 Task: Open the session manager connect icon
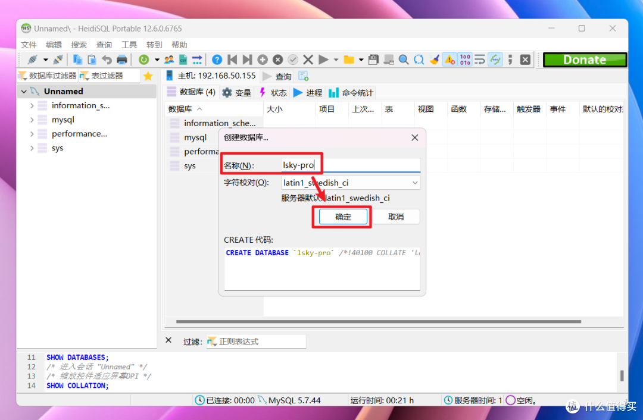[x=32, y=60]
